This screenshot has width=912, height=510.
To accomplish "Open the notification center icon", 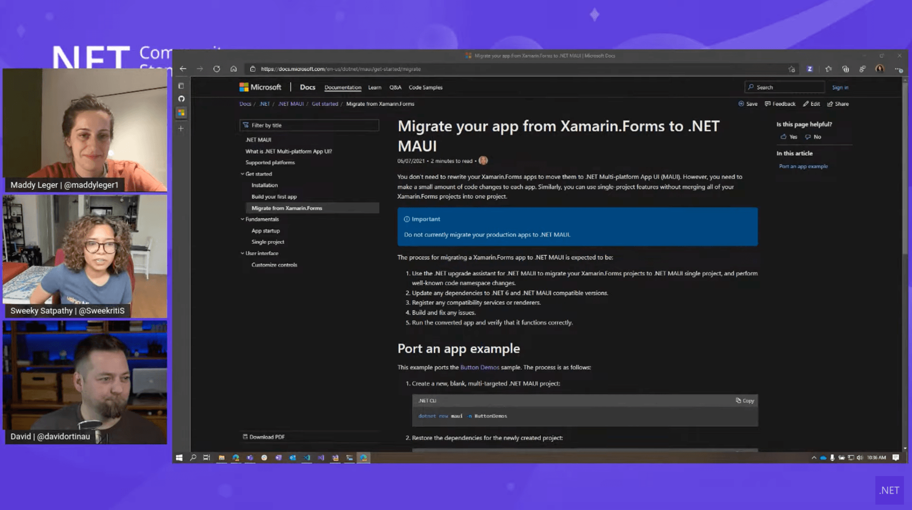I will pos(895,458).
